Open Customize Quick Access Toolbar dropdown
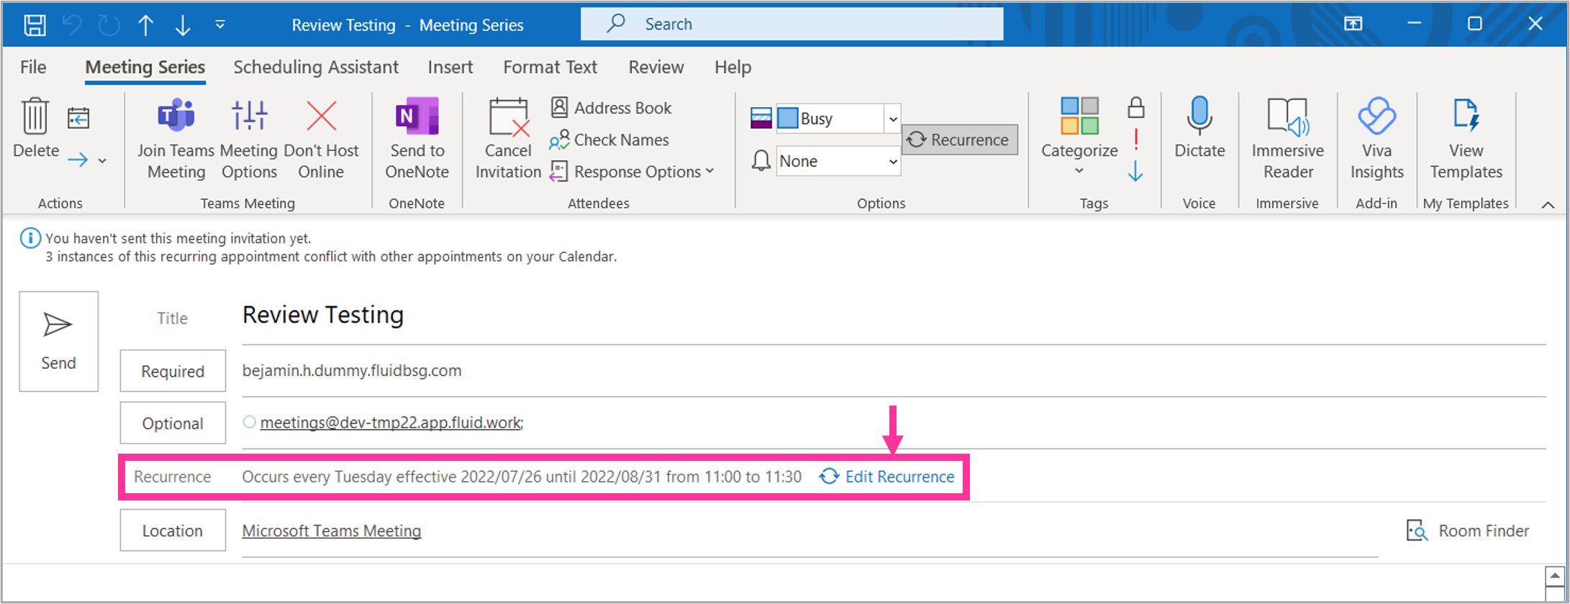 coord(220,25)
